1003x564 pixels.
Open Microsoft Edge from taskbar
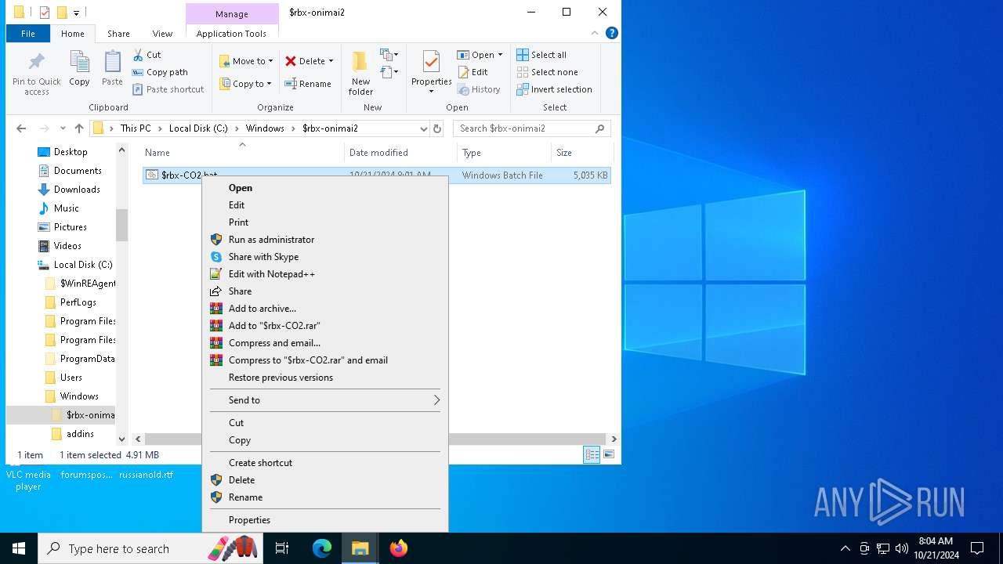point(322,548)
